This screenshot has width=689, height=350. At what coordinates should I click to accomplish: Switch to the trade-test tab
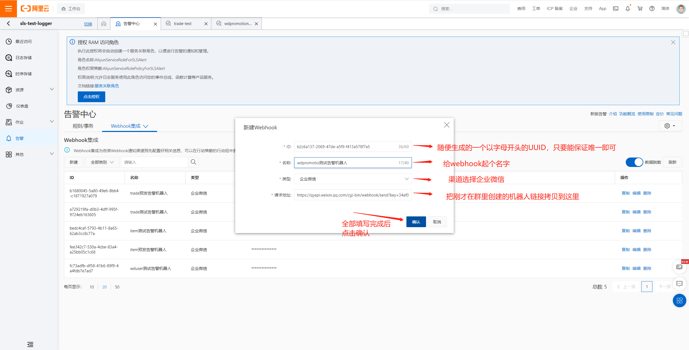point(183,24)
